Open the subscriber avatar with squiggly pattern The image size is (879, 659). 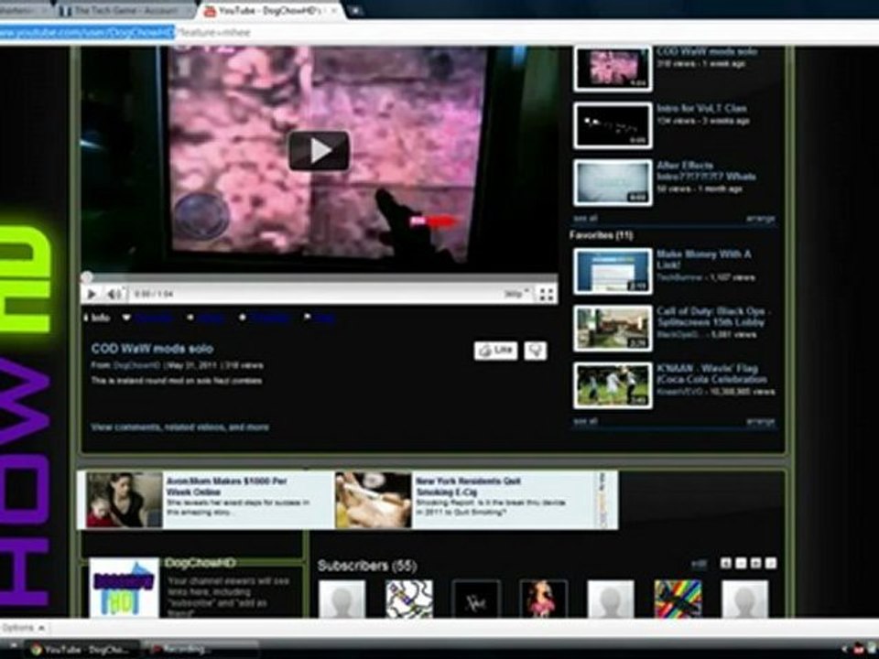tap(409, 599)
